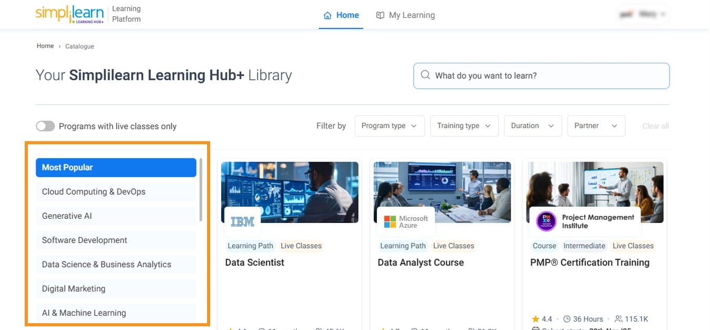Image resolution: width=710 pixels, height=330 pixels.
Task: Choose Cloud Computing & DevOps category
Action: pos(94,191)
